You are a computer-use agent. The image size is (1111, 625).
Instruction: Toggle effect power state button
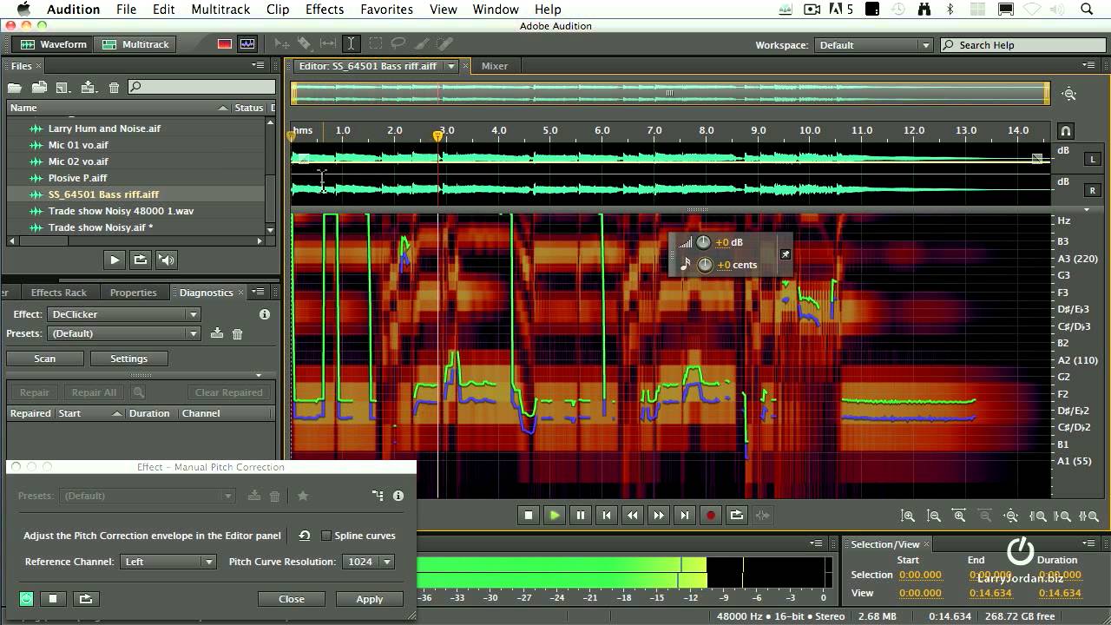coord(27,598)
